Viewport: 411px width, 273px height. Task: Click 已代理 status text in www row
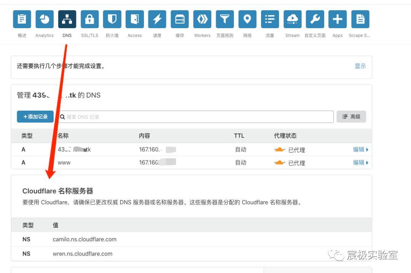tap(297, 163)
